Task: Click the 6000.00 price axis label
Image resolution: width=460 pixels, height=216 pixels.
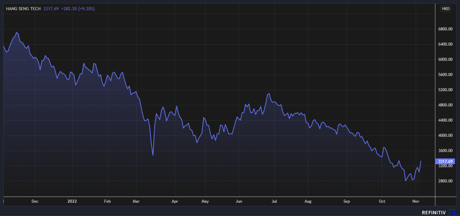Action: coord(446,59)
